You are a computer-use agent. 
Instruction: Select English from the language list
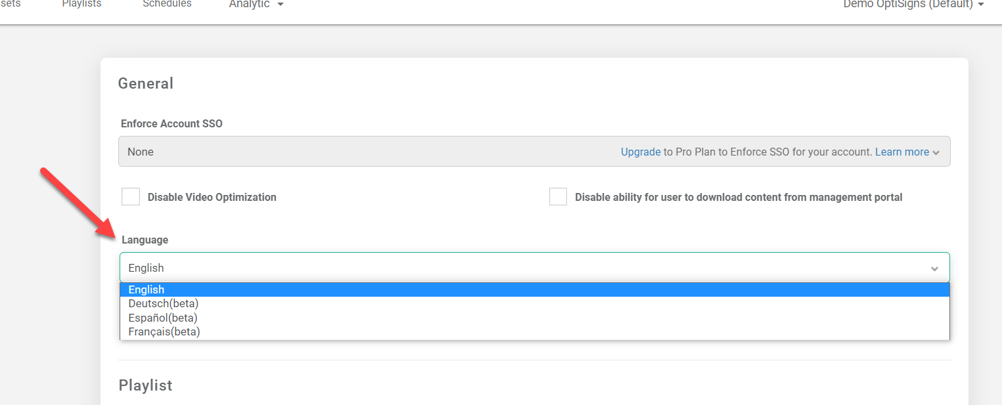click(147, 289)
